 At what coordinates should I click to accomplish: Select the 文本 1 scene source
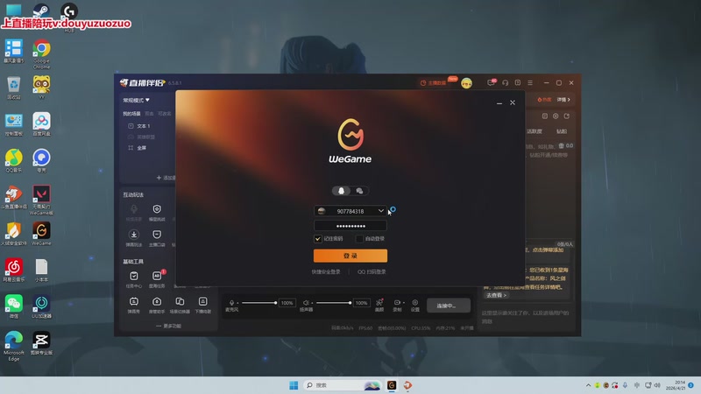(143, 126)
